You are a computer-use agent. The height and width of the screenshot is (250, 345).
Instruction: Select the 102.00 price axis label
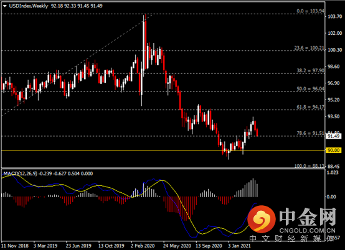335,33
